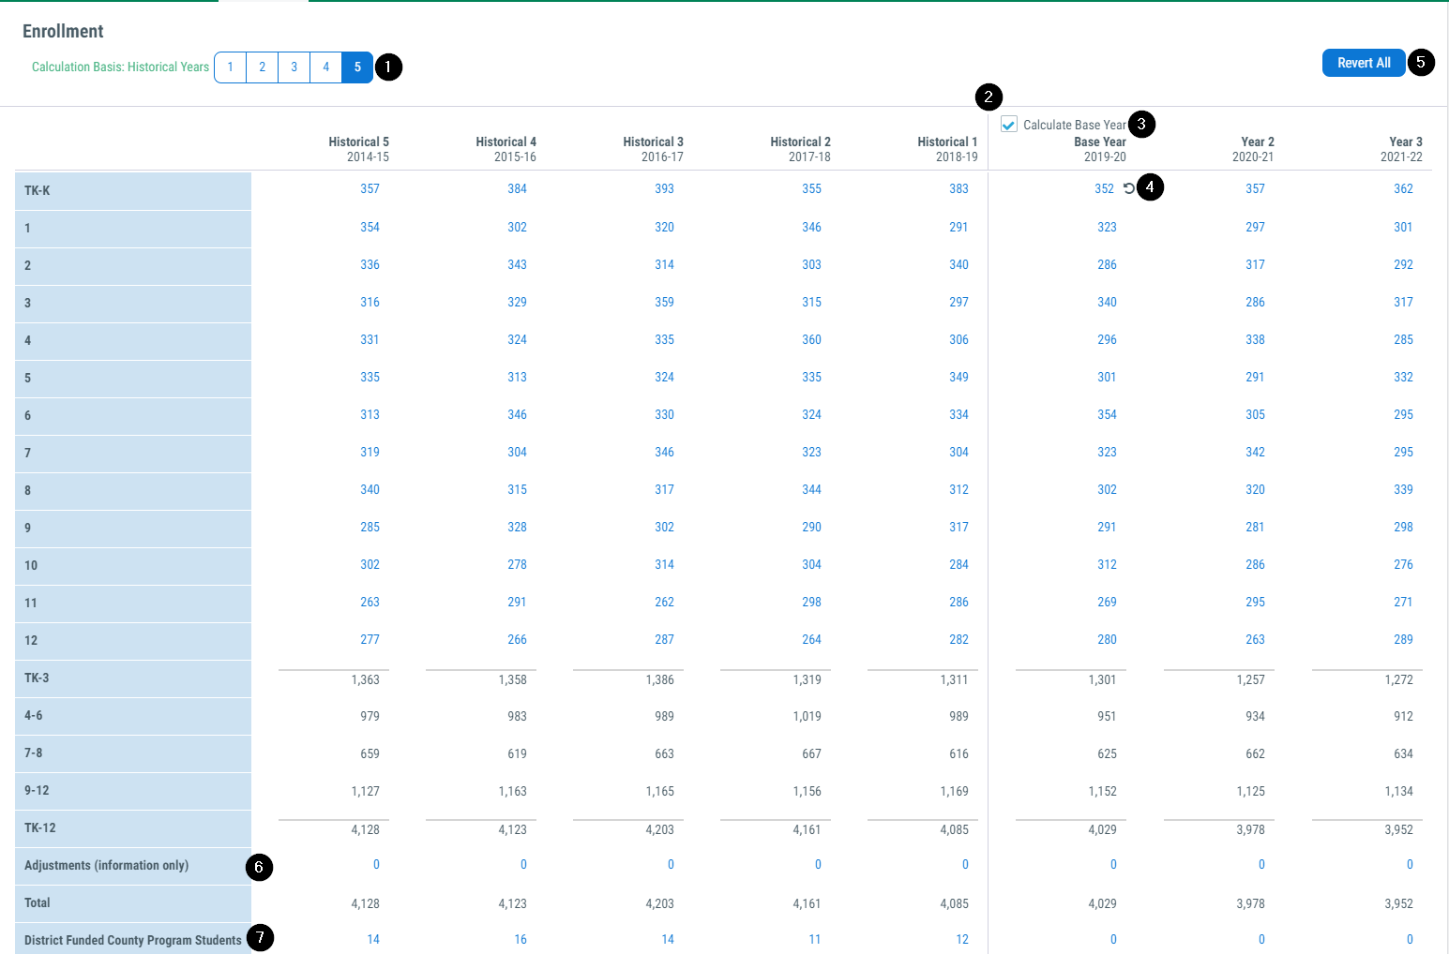Click the Year 3 2021-22 column header

coord(1401,149)
